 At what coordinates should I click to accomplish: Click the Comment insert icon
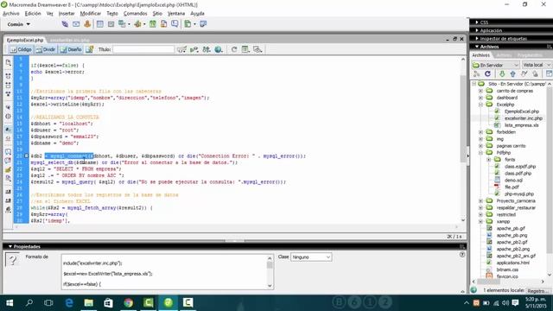point(175,24)
